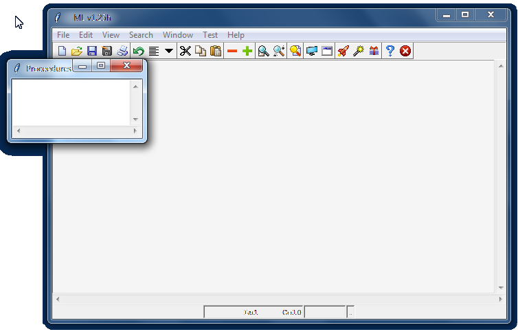The height and width of the screenshot is (334, 518).
Task: Click the gift box icon
Action: 374,51
